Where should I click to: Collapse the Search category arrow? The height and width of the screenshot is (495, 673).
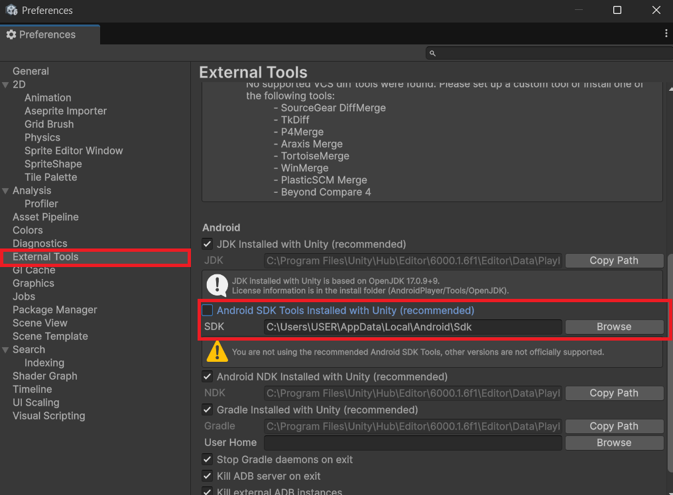(5, 350)
